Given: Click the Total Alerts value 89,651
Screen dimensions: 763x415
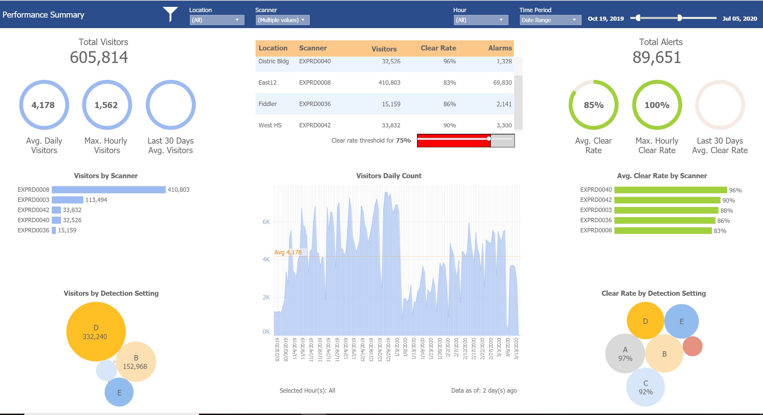Looking at the screenshot, I should (x=657, y=57).
